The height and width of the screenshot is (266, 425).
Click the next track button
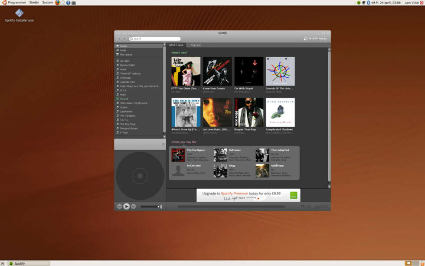point(134,207)
